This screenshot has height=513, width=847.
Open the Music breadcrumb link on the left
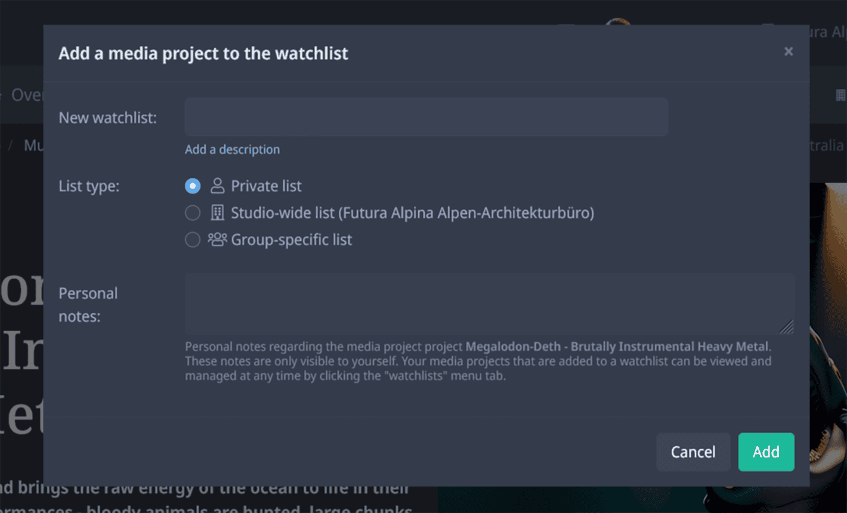(x=33, y=145)
